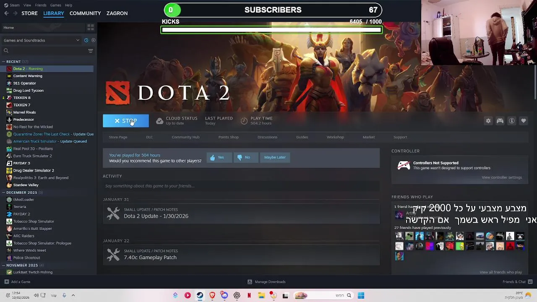
Task: Click the taskbar volume speaker icon
Action: pyautogui.click(x=36, y=295)
